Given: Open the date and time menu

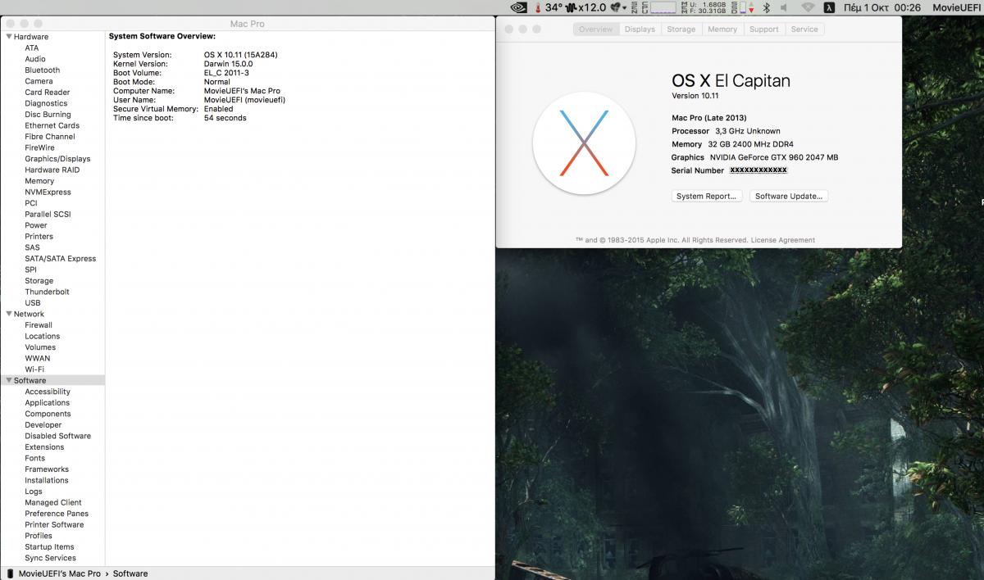Looking at the screenshot, I should pos(882,7).
